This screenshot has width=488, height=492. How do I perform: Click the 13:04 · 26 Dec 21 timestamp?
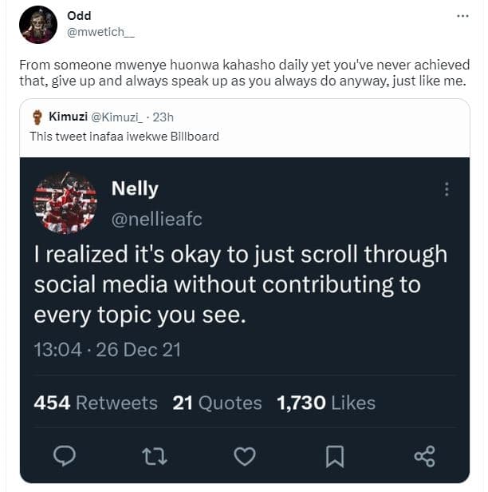106,350
